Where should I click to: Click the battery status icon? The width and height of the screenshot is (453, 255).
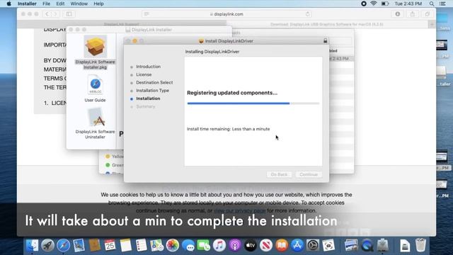[385, 4]
